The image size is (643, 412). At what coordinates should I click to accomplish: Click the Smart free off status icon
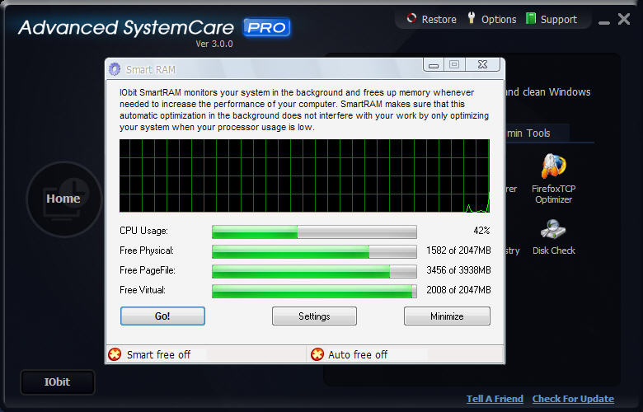click(x=115, y=354)
